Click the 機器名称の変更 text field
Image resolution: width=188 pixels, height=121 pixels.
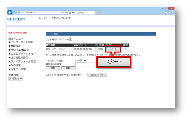pos(86,64)
